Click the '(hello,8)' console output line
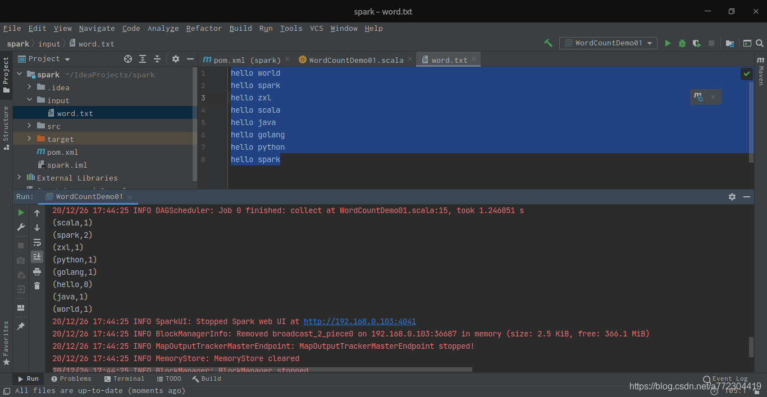 tap(72, 284)
